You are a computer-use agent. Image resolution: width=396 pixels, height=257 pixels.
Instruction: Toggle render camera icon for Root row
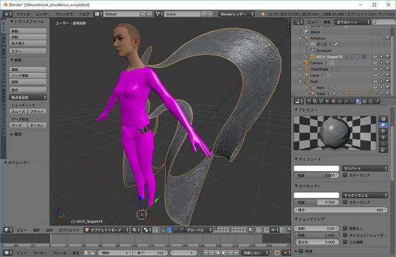pos(387,81)
